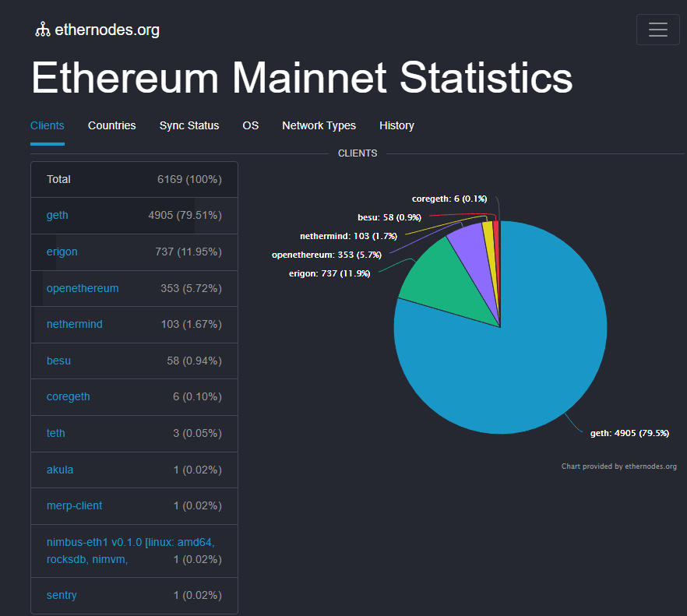Open the akula client link
The image size is (687, 616).
point(60,470)
